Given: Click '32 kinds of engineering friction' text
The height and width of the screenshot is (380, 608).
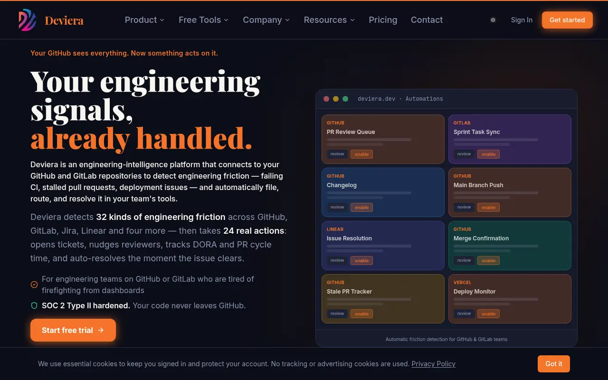Looking at the screenshot, I should [161, 217].
